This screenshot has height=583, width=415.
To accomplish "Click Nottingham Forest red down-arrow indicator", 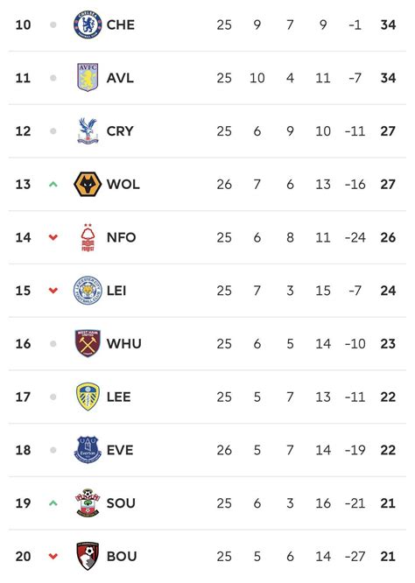I will (x=53, y=237).
